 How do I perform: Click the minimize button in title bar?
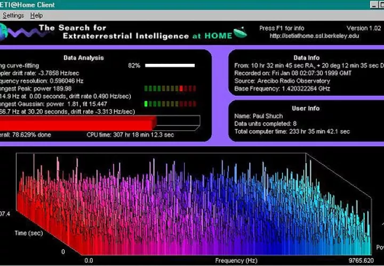point(374,5)
